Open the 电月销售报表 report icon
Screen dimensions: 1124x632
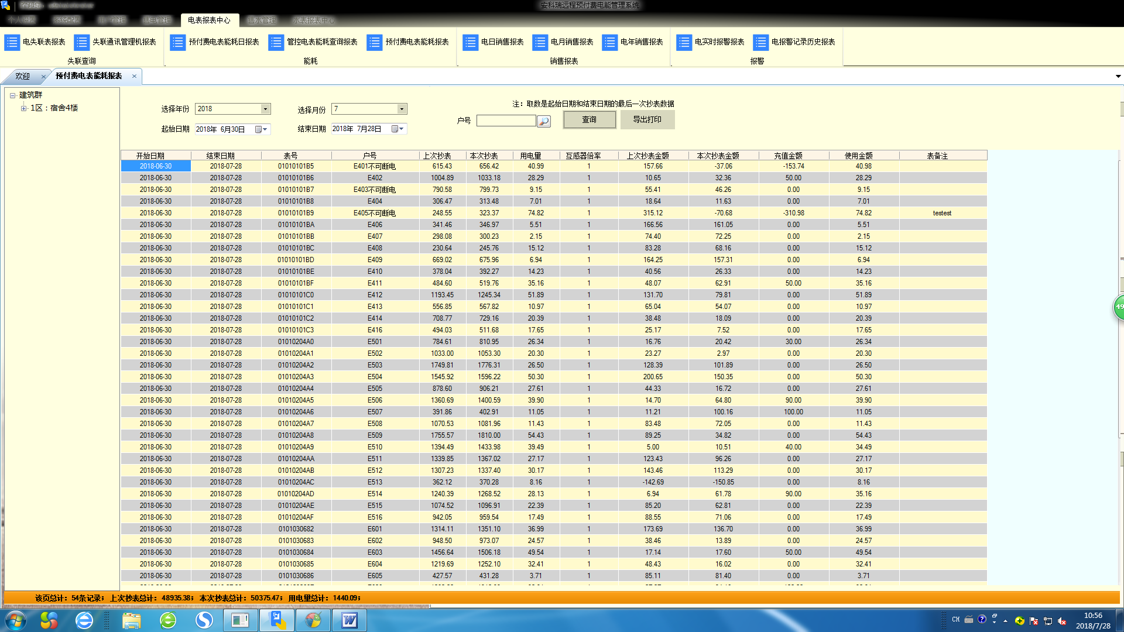click(x=540, y=42)
